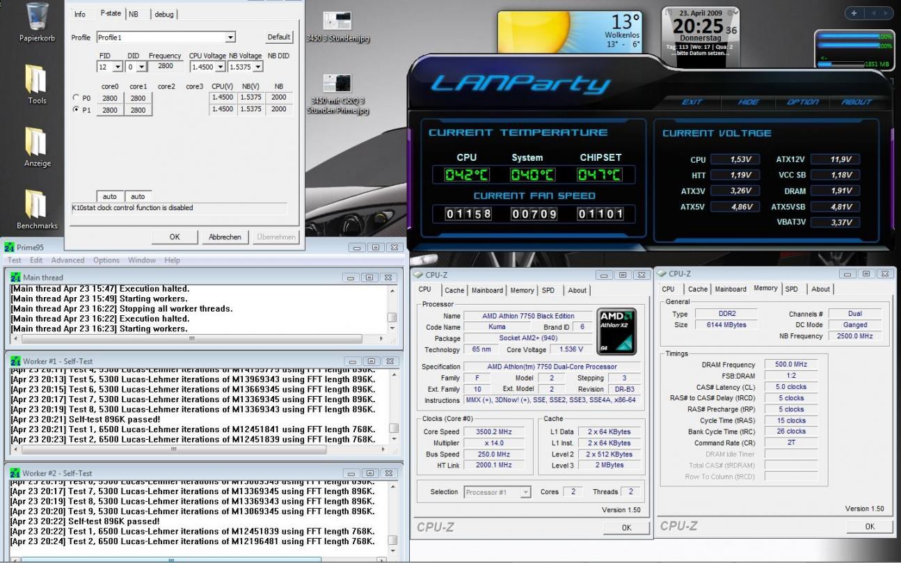The image size is (901, 563).
Task: Click the Worker #1 horizontal scrollbar
Action: (x=198, y=450)
